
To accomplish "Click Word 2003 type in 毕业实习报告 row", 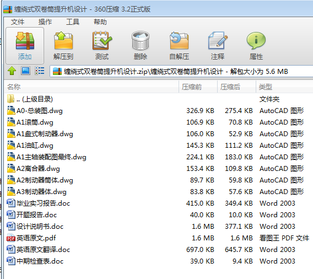I will coord(277,203).
